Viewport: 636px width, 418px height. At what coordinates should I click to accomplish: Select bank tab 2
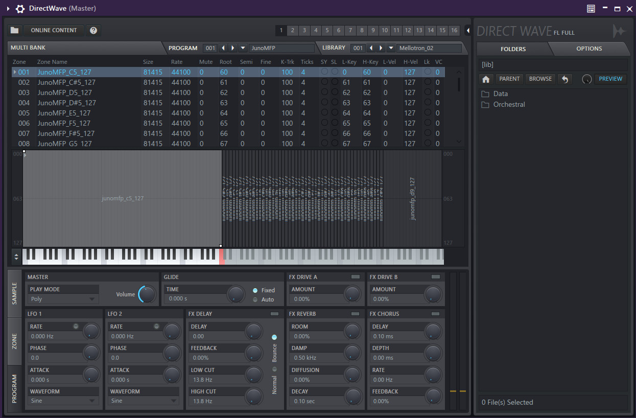coord(292,30)
